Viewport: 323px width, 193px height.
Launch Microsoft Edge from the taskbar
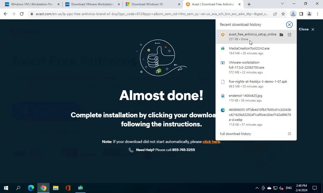31,188
